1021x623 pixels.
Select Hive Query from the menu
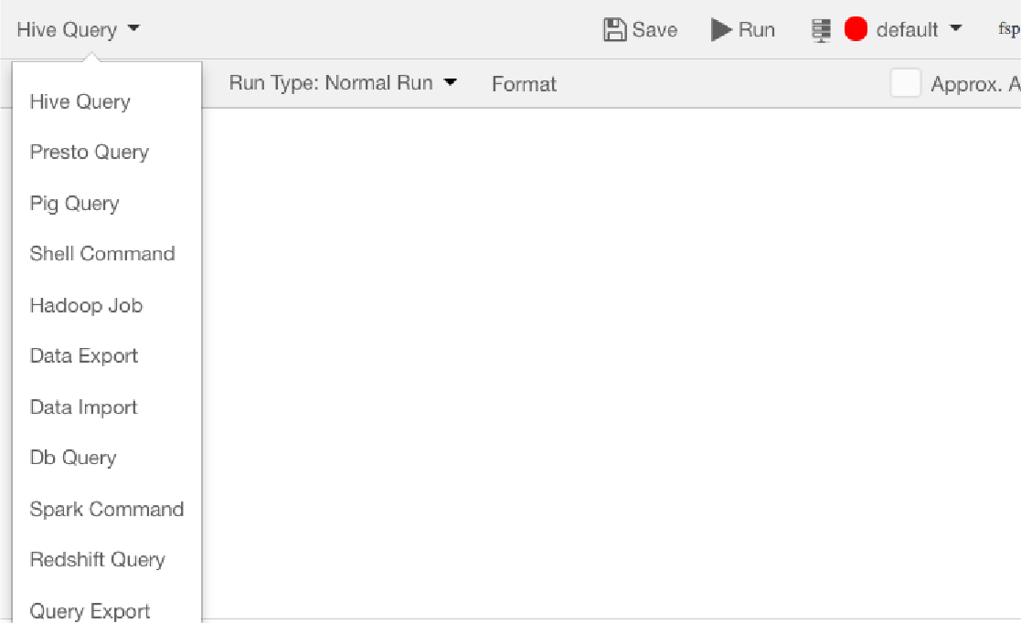(x=80, y=101)
